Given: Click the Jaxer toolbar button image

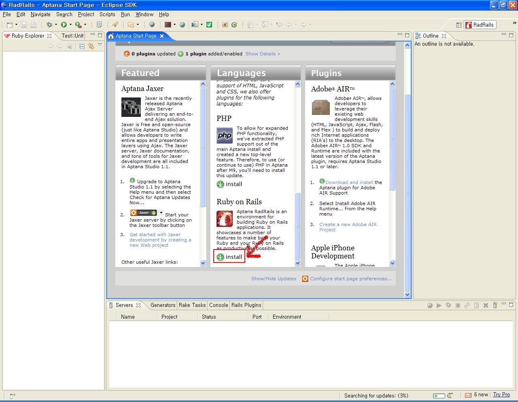Looking at the screenshot, I should click(x=144, y=213).
